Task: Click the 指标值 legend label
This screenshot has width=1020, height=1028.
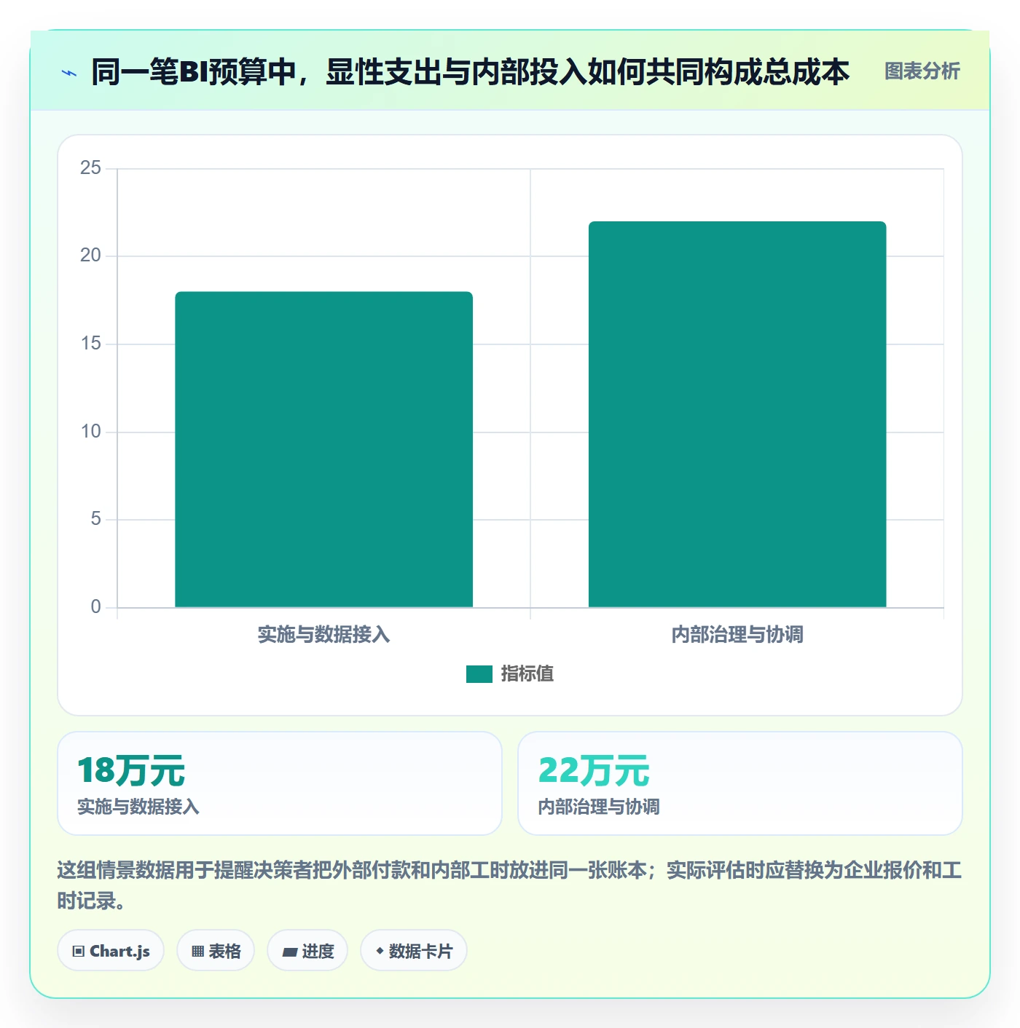Action: (527, 674)
